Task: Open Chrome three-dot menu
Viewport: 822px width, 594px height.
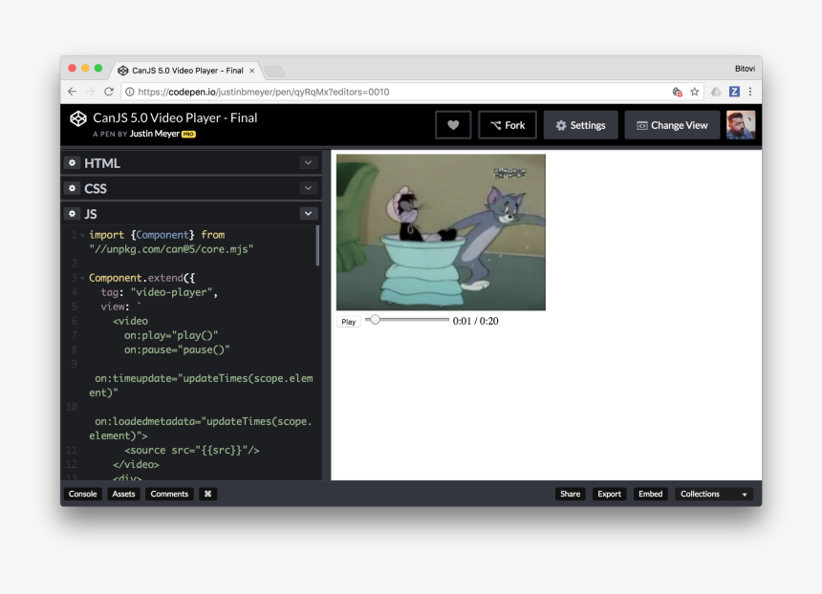Action: [x=750, y=92]
